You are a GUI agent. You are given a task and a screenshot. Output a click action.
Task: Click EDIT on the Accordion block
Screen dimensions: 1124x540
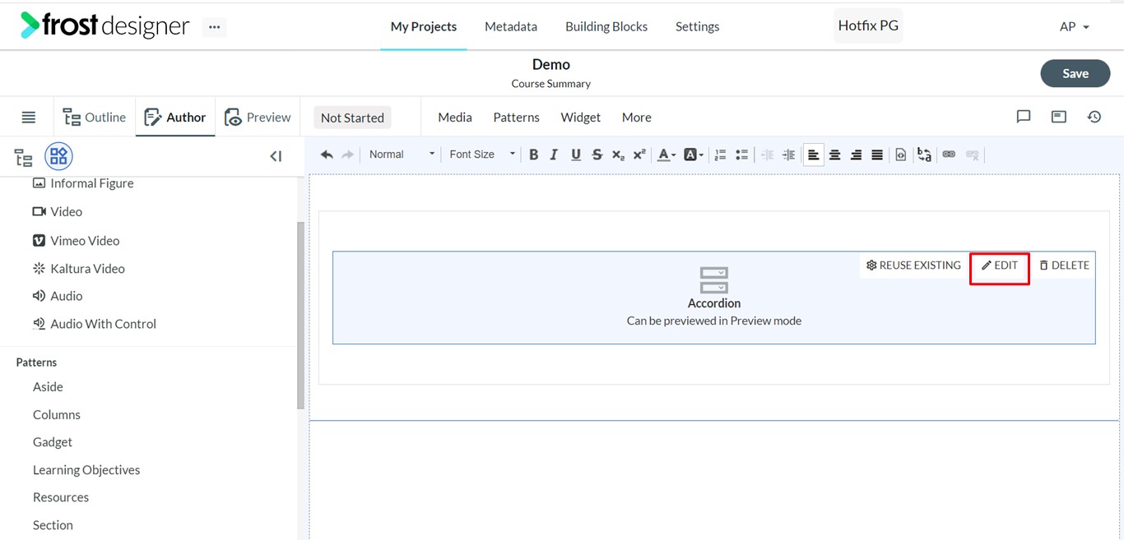1000,265
